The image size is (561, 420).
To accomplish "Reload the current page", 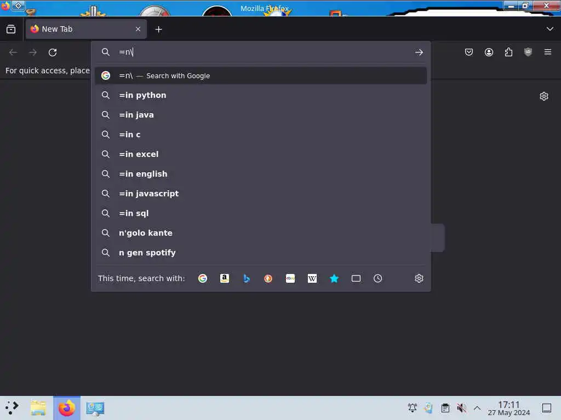I will [53, 52].
